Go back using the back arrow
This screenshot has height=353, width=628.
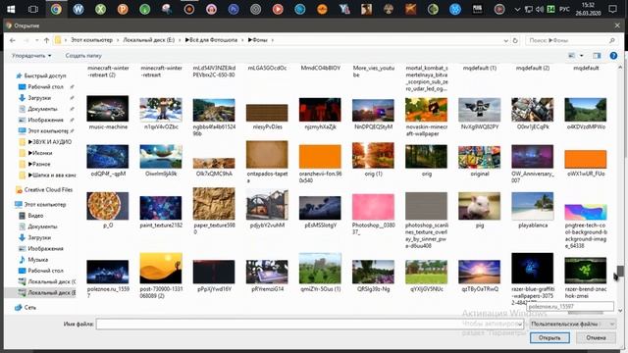click(13, 40)
